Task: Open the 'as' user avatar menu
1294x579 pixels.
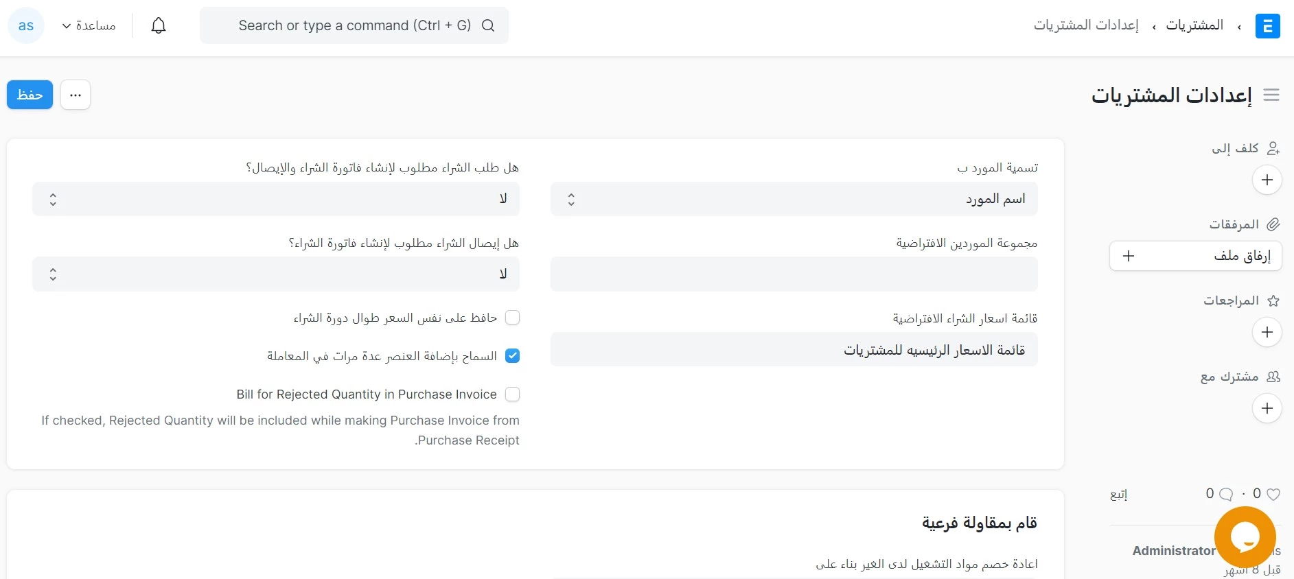Action: (x=26, y=25)
